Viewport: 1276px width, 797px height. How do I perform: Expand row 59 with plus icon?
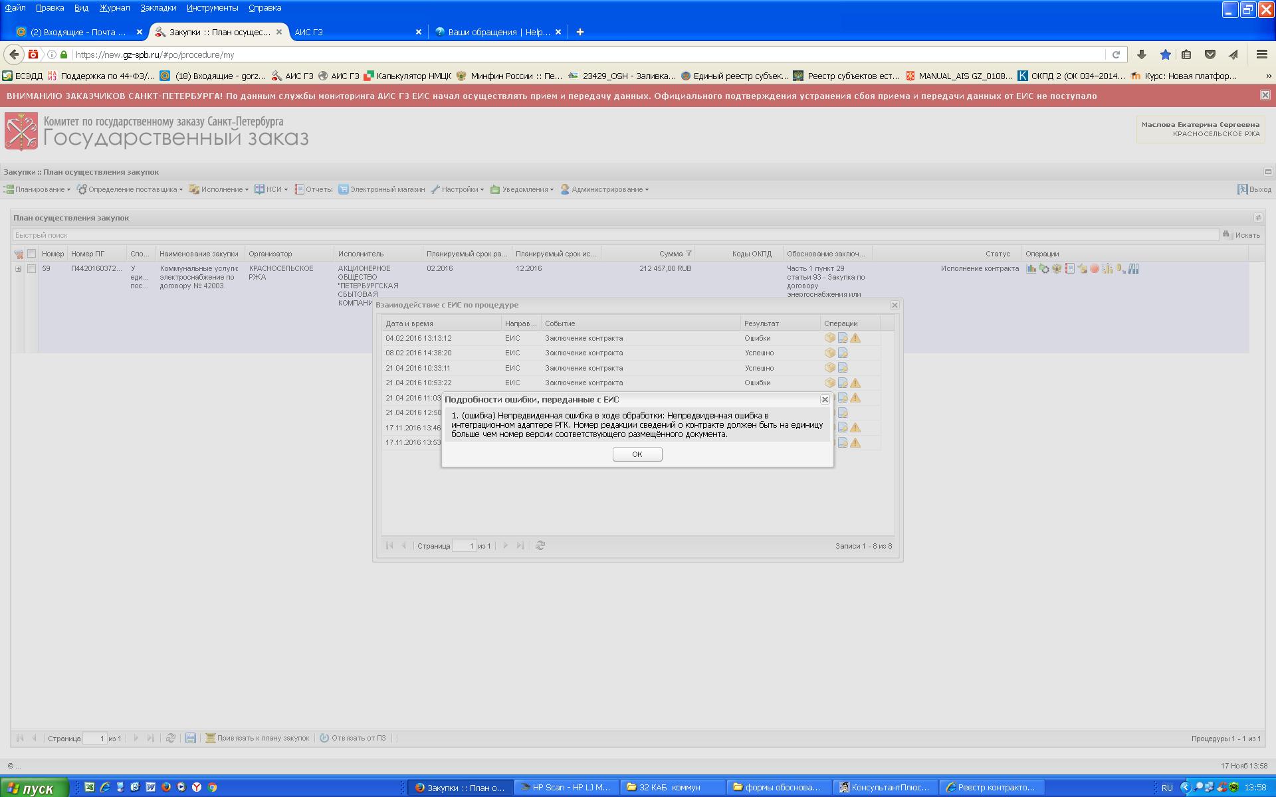click(x=19, y=268)
